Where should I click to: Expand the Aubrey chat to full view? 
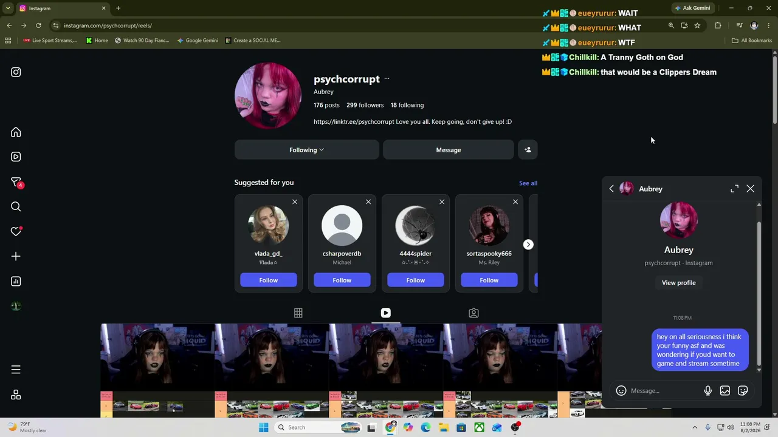point(734,189)
